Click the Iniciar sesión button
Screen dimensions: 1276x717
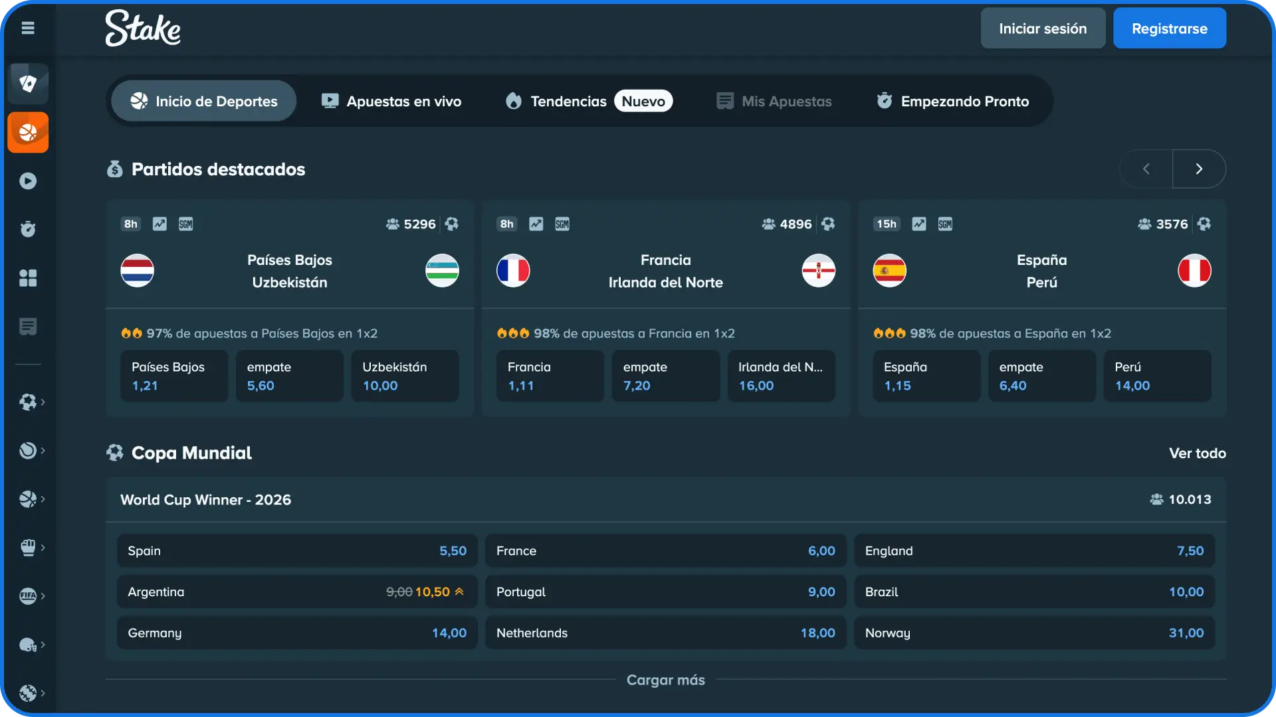coord(1043,28)
